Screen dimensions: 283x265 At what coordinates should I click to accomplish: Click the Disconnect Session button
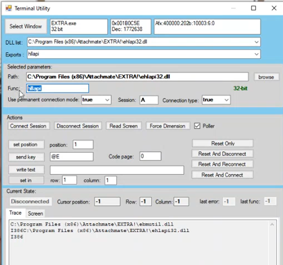coord(78,126)
